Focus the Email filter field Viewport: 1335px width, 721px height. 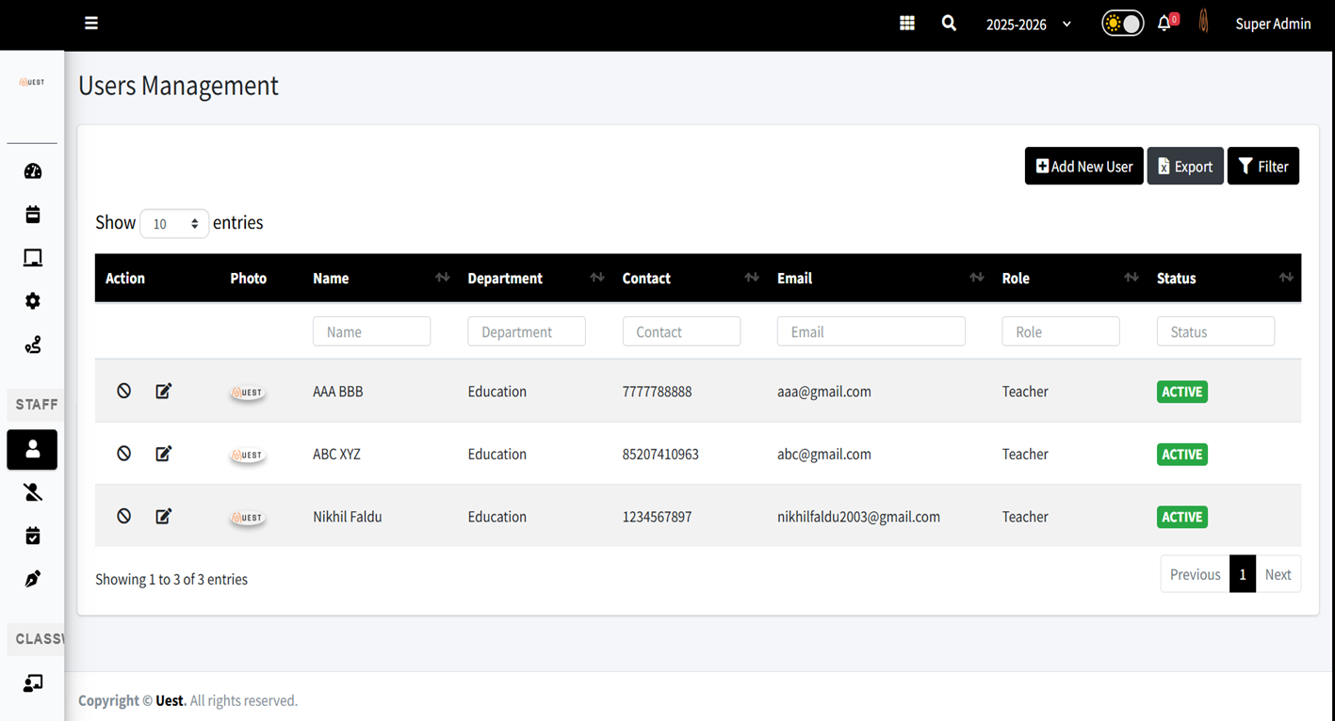click(871, 331)
